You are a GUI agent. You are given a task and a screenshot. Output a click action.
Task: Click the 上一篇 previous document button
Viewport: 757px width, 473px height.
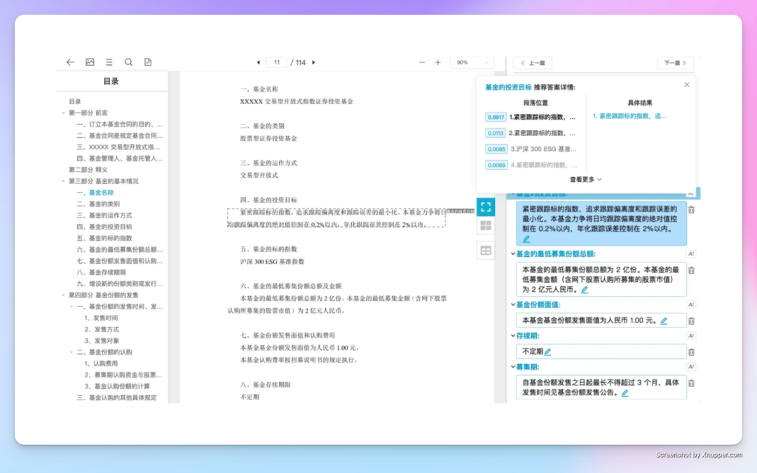point(533,63)
